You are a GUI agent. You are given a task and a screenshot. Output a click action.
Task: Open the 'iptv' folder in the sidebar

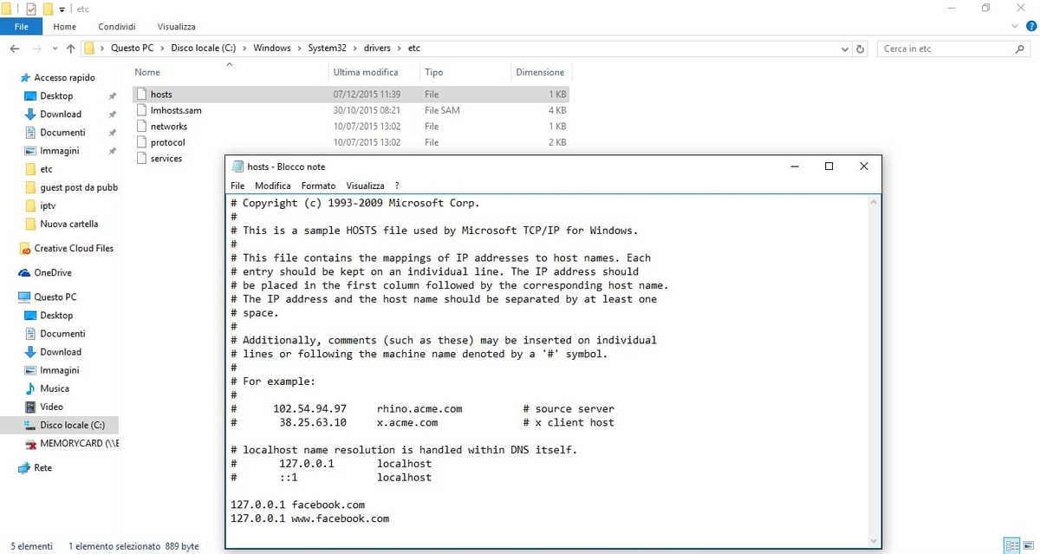pos(48,205)
